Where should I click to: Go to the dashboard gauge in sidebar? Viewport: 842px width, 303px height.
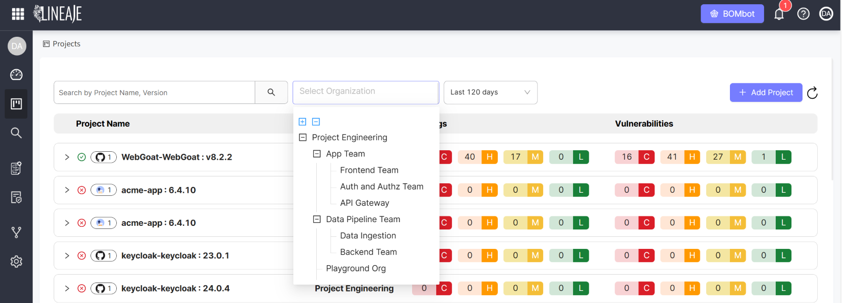click(16, 75)
